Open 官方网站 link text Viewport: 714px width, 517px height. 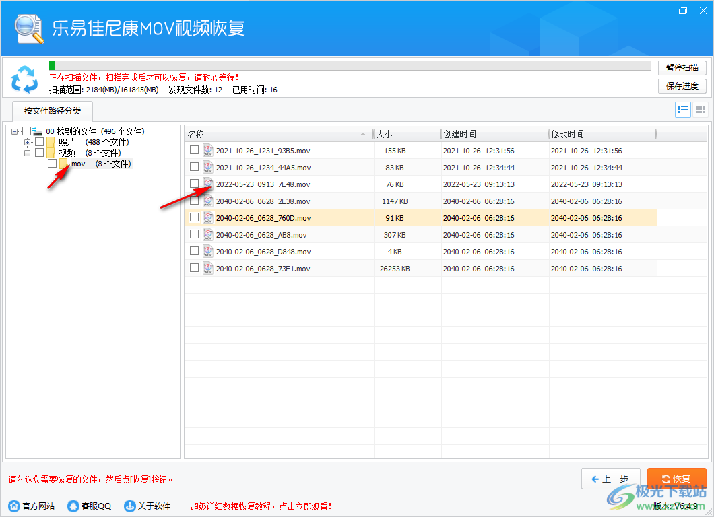[38, 506]
